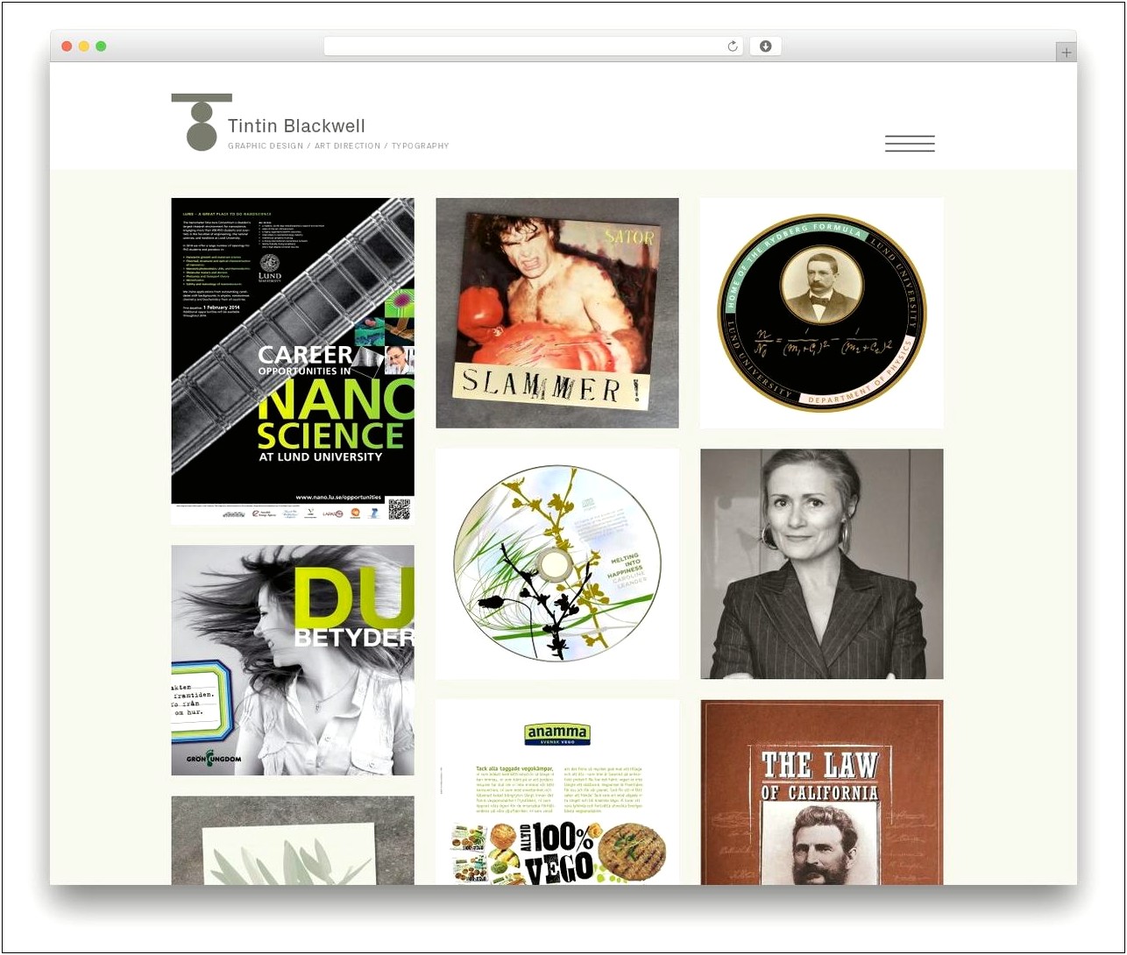This screenshot has width=1127, height=955.
Task: Minimize the browser with yellow button
Action: (x=84, y=46)
